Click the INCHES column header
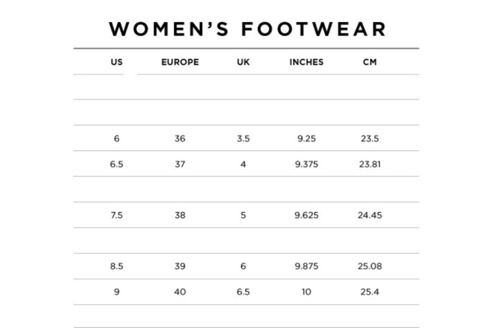Screen dimensions: 493x328 click(x=306, y=62)
